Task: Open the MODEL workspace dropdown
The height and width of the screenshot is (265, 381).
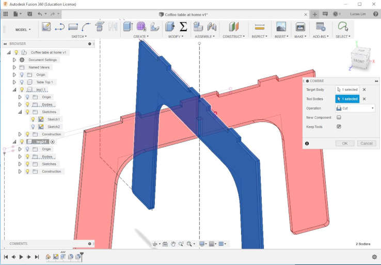Action: coord(23,29)
